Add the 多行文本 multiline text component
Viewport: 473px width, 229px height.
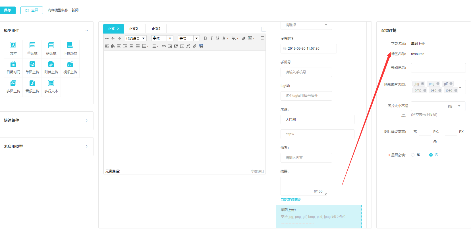click(51, 87)
